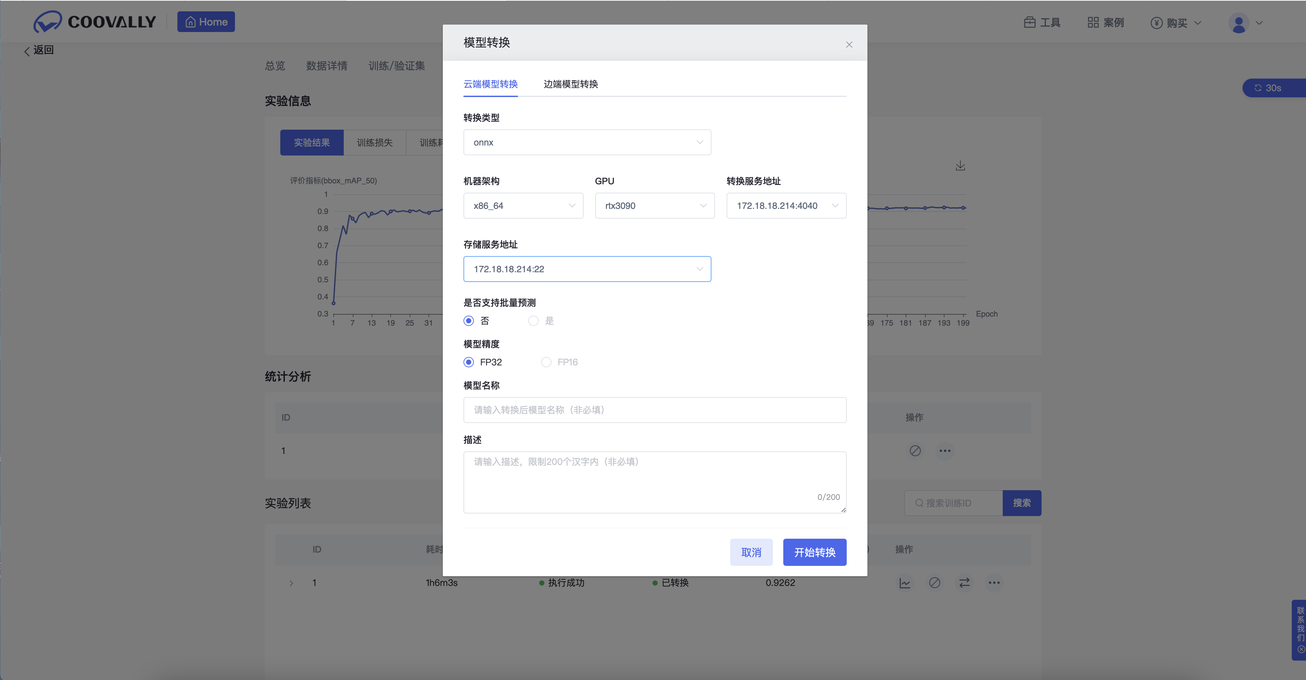
Task: Select the FP16 model precision option
Action: (x=546, y=362)
